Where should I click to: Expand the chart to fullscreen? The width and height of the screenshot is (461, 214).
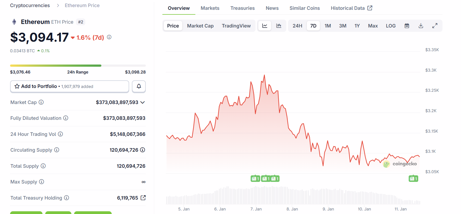click(x=435, y=26)
